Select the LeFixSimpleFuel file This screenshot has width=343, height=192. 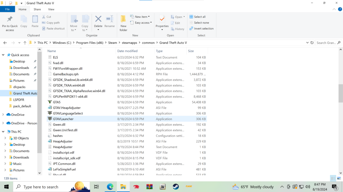(127, 169)
